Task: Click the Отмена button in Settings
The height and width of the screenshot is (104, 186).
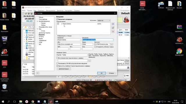Action: (x=111, y=73)
